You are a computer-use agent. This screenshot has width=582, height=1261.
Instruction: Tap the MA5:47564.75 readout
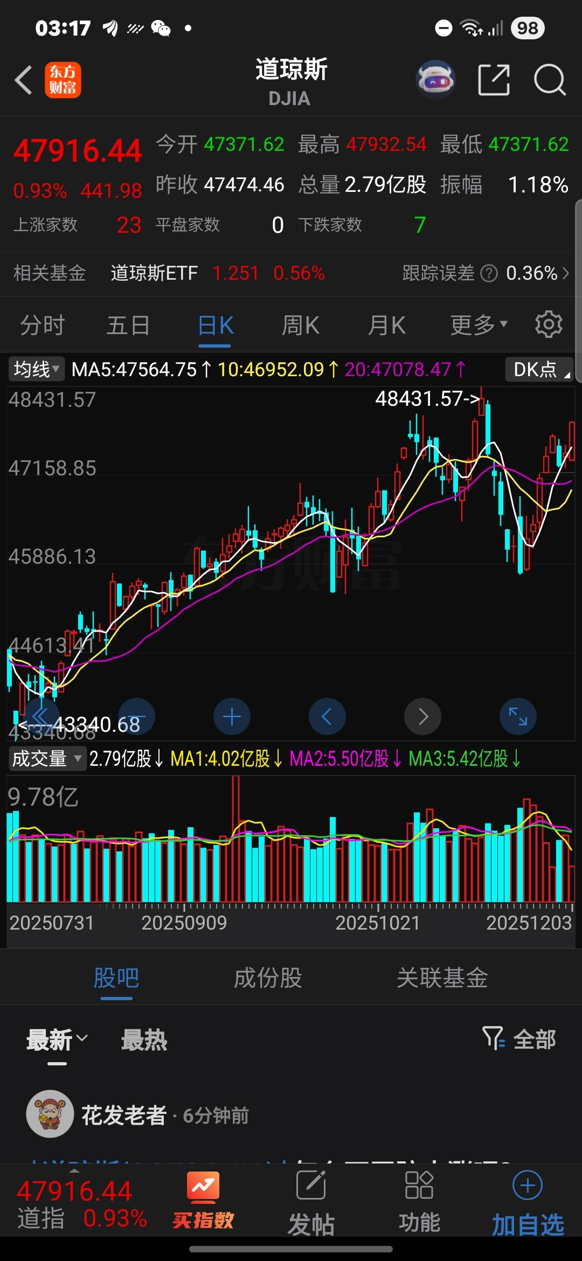[141, 370]
